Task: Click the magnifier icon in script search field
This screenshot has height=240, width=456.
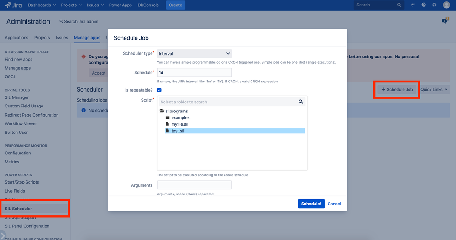Action: tap(301, 102)
